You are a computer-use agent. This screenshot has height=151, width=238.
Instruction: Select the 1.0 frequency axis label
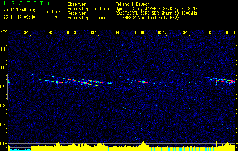point(3,68)
